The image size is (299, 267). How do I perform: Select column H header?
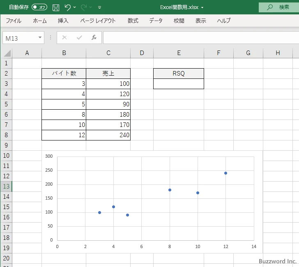[x=278, y=53]
